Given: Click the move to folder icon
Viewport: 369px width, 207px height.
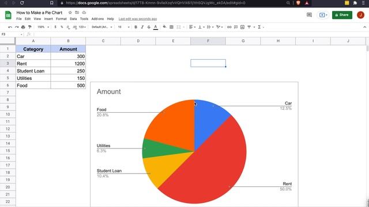Looking at the screenshot, I should (77, 13).
